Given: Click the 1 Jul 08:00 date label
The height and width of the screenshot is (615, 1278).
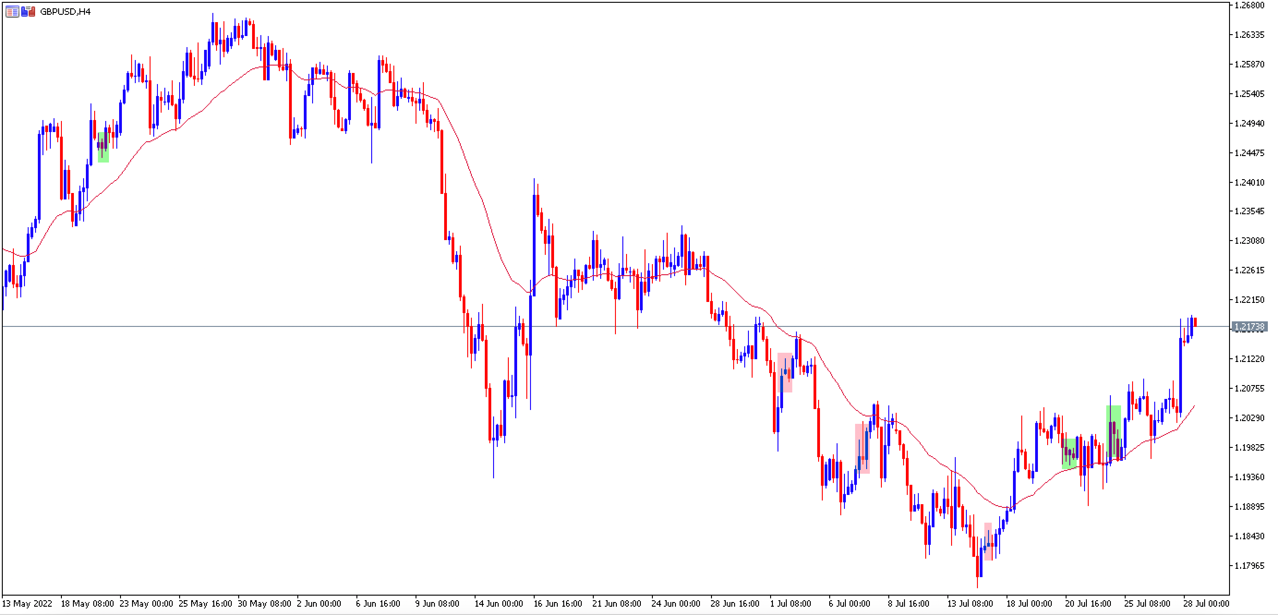Looking at the screenshot, I should coord(790,603).
